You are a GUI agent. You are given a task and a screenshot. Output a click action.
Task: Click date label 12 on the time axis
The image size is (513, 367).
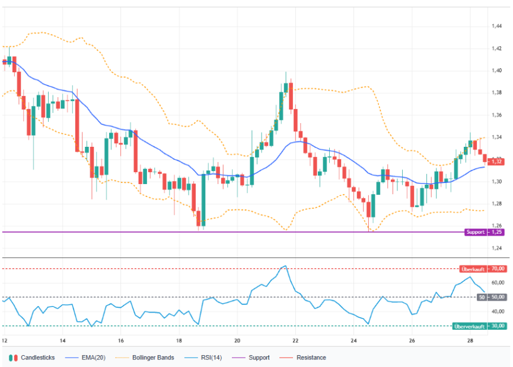(5, 340)
